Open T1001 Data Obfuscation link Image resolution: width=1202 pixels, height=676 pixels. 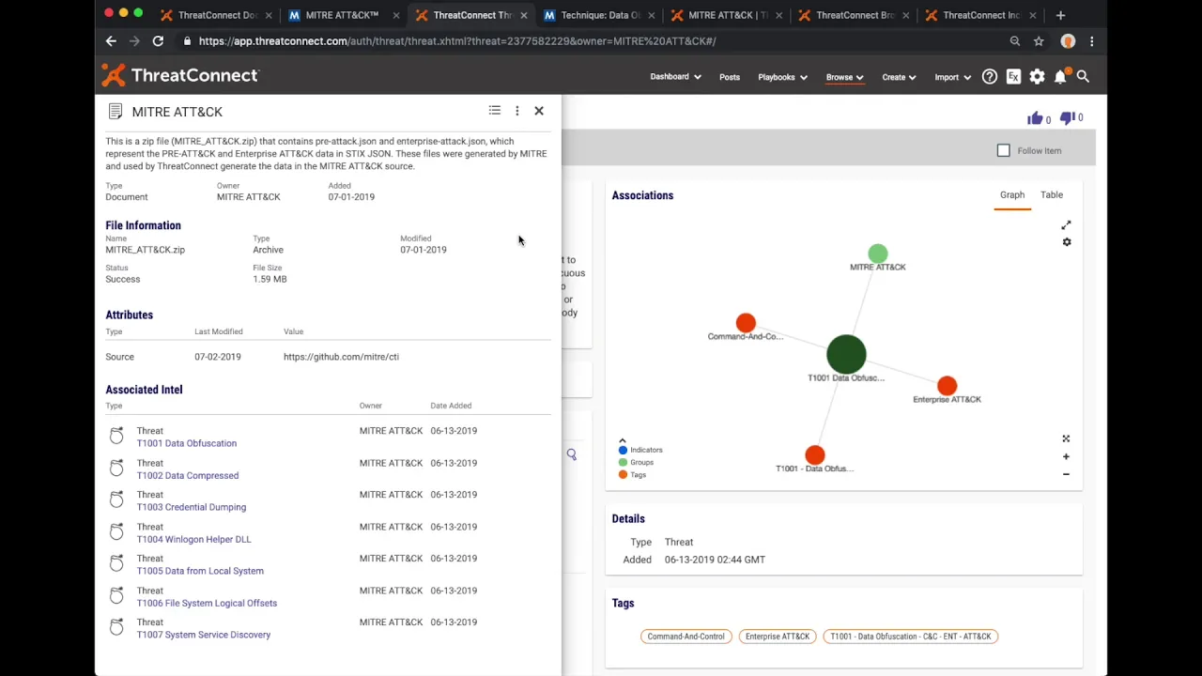click(187, 443)
